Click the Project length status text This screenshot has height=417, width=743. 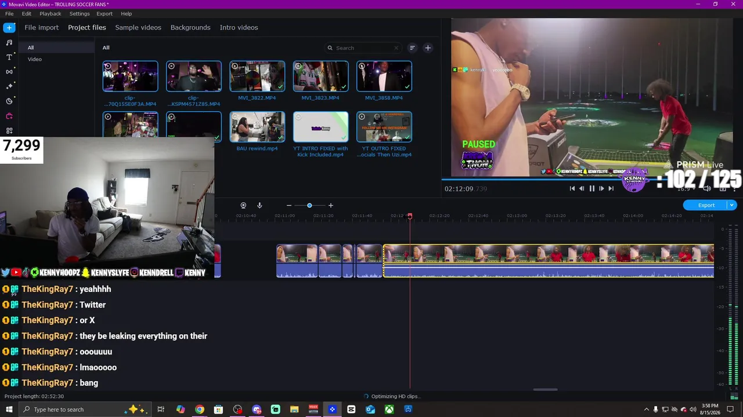point(34,396)
